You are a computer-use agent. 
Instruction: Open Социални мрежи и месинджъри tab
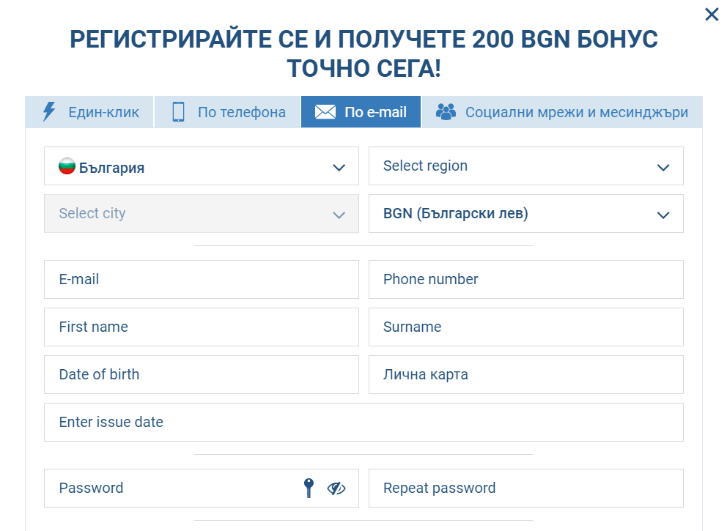point(562,111)
